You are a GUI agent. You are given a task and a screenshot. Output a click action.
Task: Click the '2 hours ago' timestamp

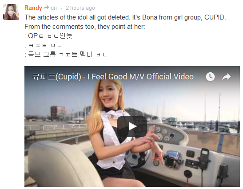coord(80,8)
